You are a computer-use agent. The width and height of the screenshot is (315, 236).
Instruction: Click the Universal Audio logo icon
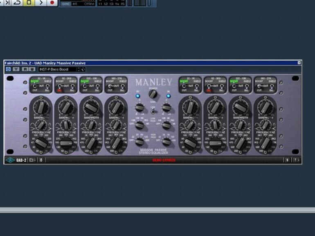click(x=10, y=160)
